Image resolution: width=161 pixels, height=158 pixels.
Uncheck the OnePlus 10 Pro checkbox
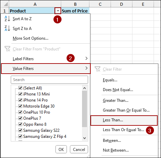click(20, 112)
